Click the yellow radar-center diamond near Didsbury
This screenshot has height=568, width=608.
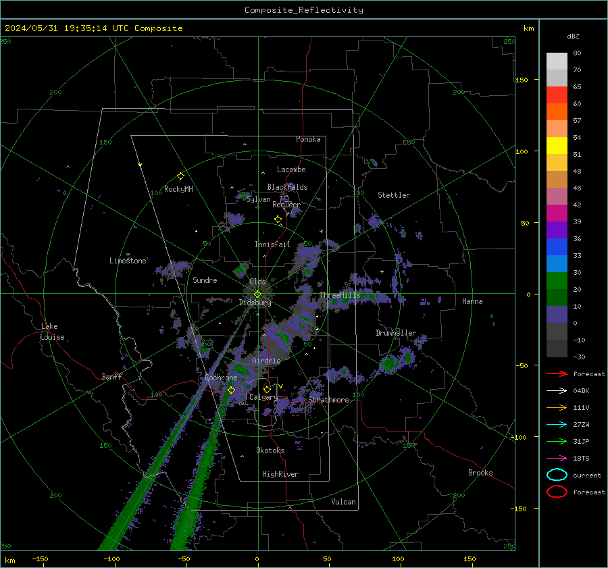[x=257, y=294]
